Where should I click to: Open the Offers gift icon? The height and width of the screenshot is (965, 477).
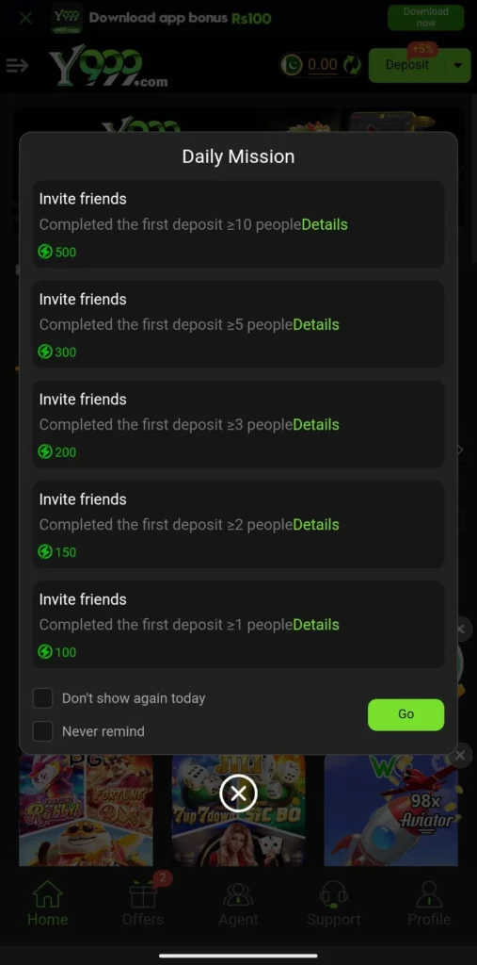click(143, 894)
